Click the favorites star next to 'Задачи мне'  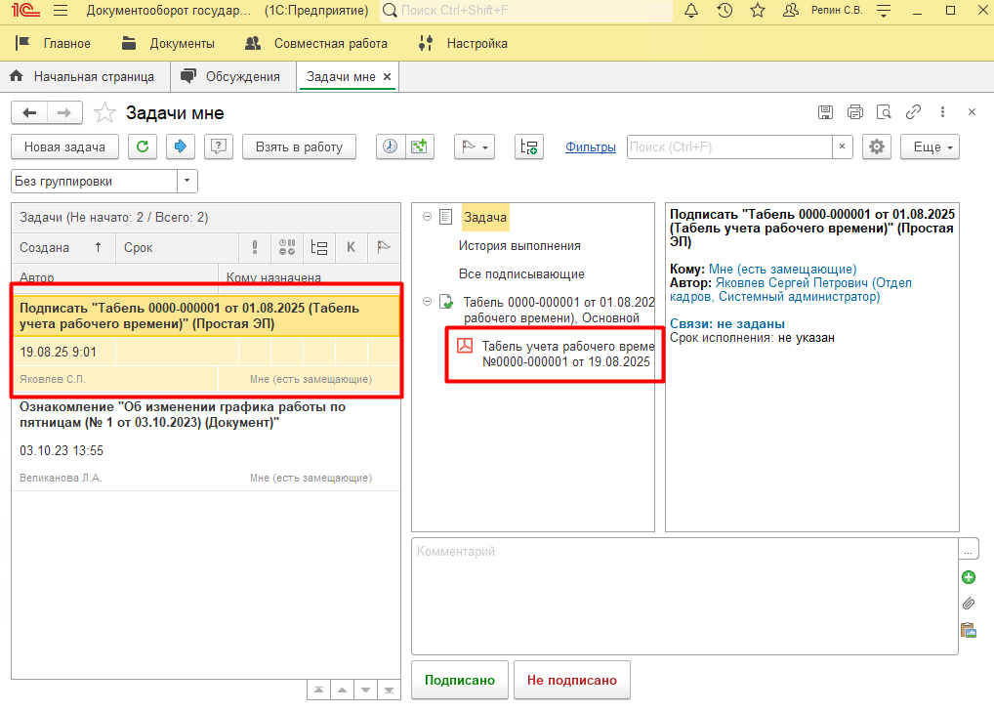tap(104, 113)
